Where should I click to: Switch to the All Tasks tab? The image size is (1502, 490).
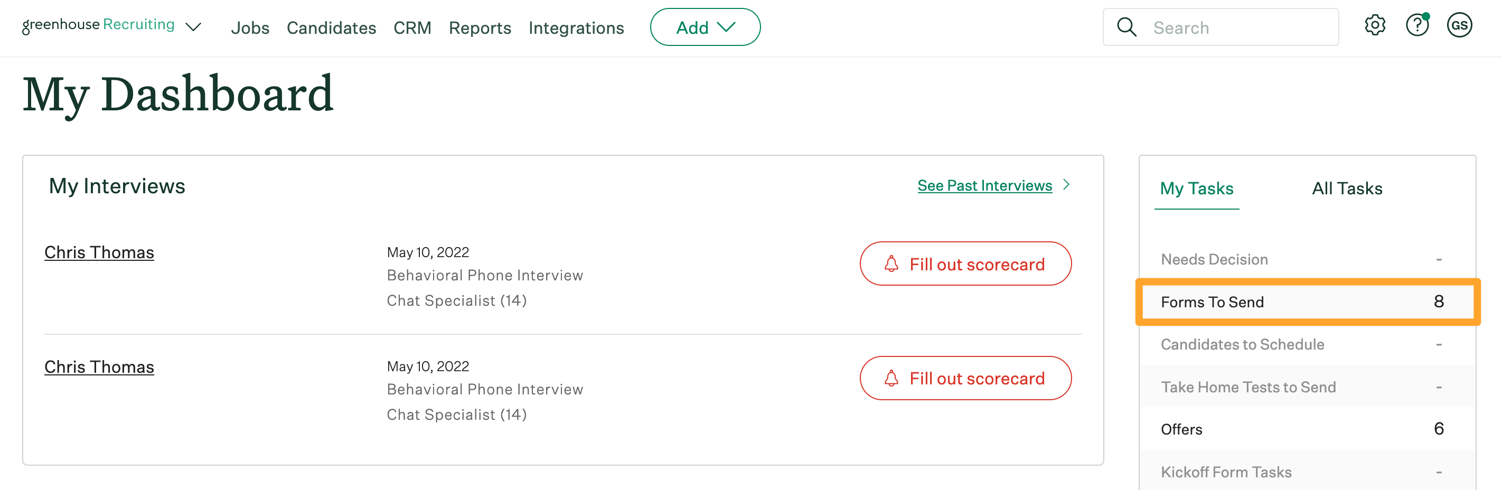tap(1346, 189)
